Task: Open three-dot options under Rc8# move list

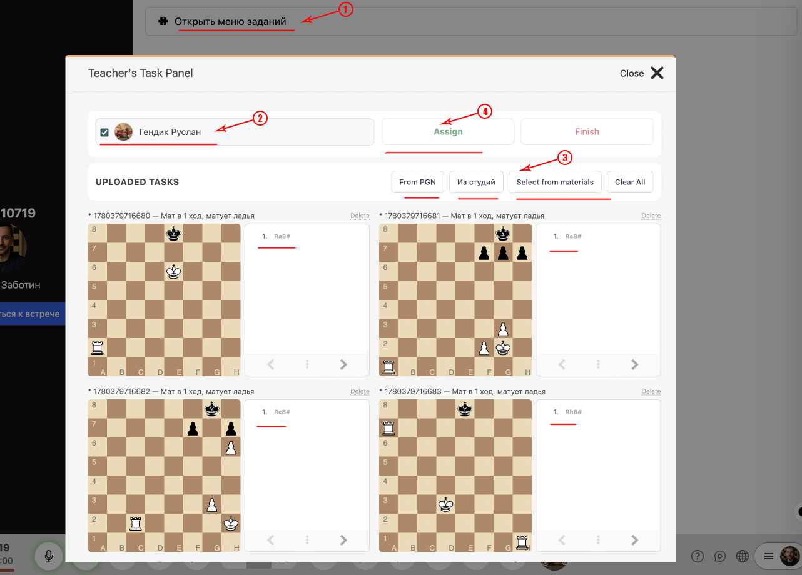Action: pos(307,540)
